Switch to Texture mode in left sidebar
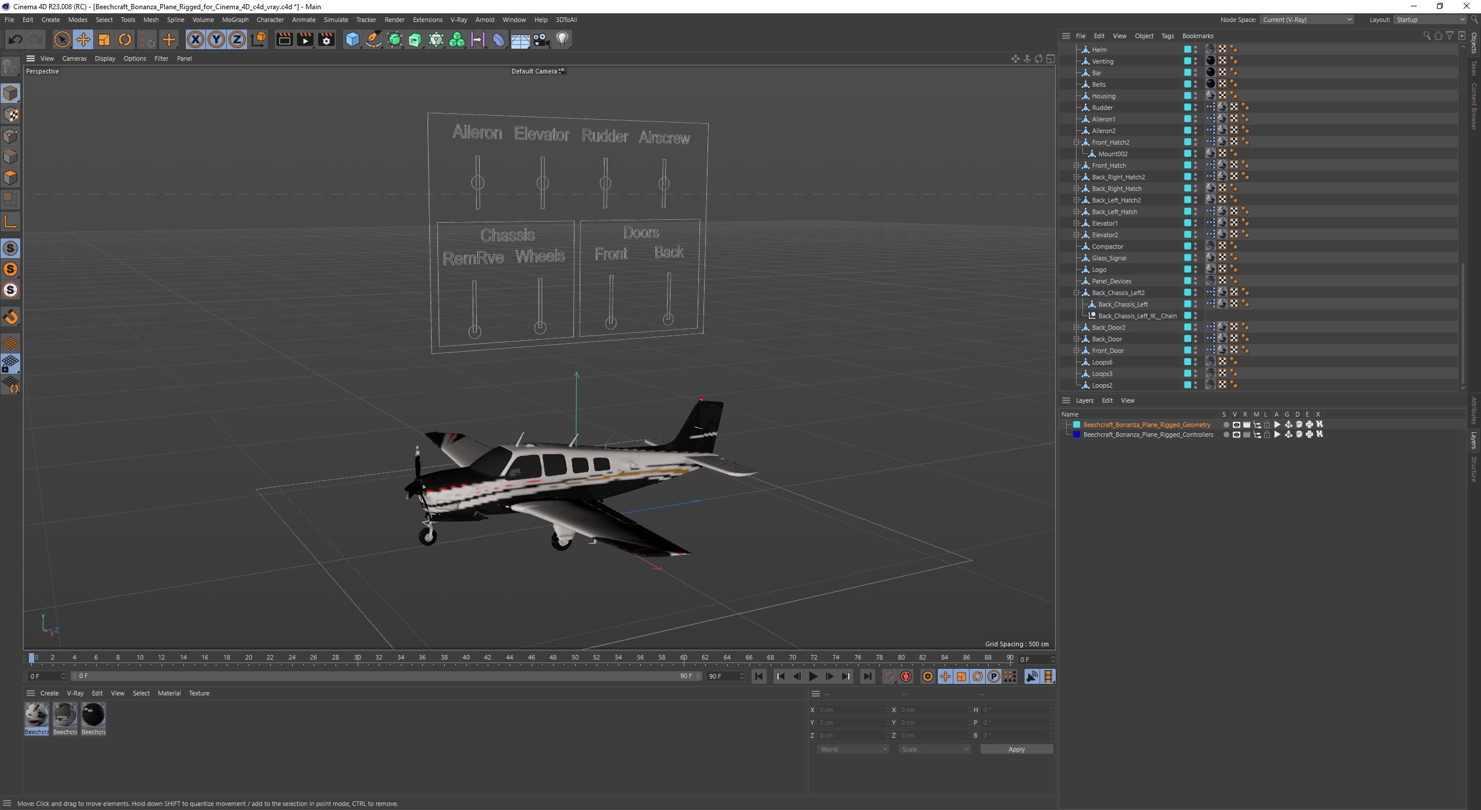1481x810 pixels. point(10,115)
